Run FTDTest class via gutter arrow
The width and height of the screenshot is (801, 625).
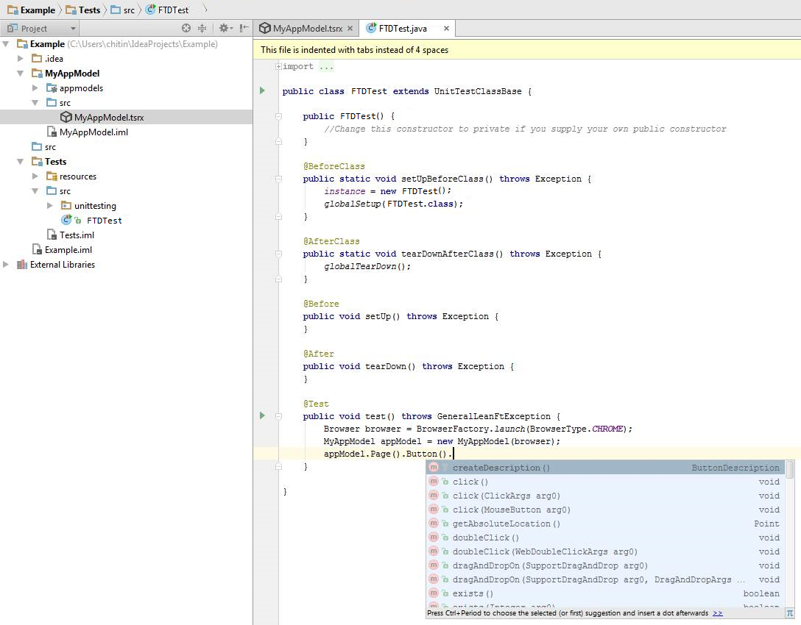pos(262,91)
